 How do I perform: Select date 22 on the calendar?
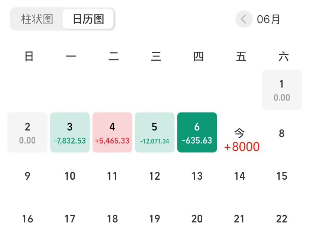pyautogui.click(x=282, y=219)
